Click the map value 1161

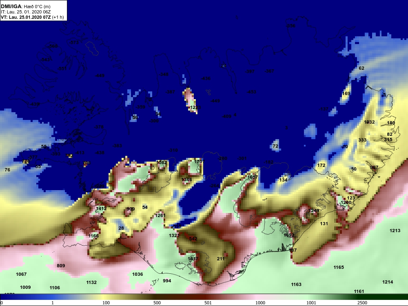point(359,291)
